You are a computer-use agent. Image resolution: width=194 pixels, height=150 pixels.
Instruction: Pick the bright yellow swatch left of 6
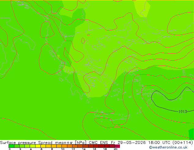[38, 146]
